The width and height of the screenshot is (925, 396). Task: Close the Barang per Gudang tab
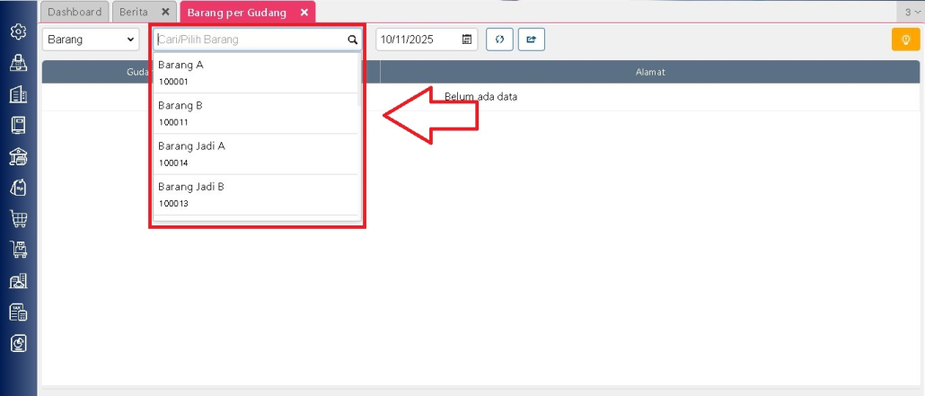304,12
